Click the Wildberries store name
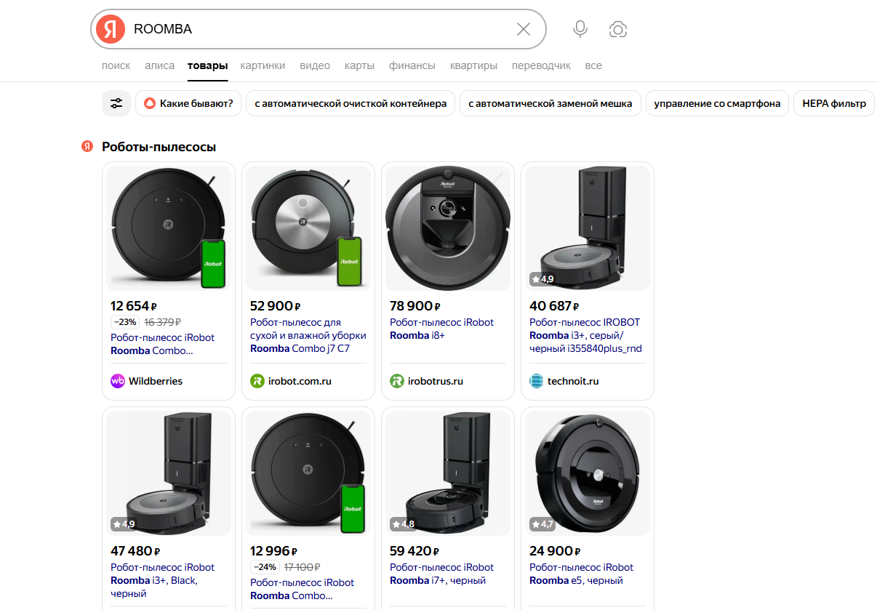 (156, 381)
